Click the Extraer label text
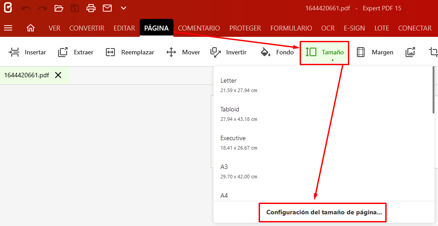The width and height of the screenshot is (438, 226). (x=83, y=52)
